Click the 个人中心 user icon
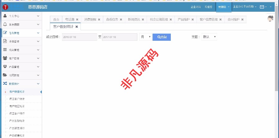Screen dimensions: 279x138 coord(5,16)
